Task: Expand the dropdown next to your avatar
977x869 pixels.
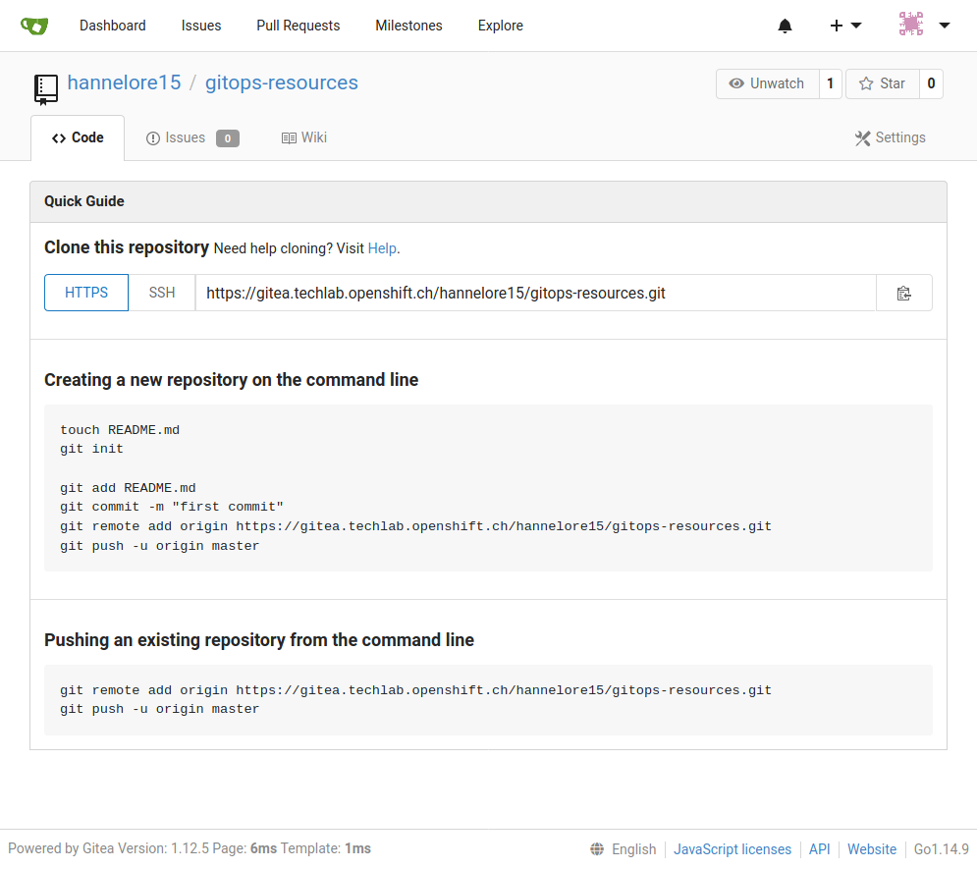Action: (945, 26)
